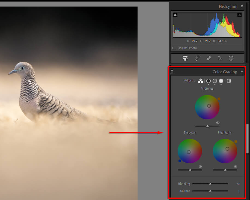Switch Adjust to Global color view

click(229, 81)
